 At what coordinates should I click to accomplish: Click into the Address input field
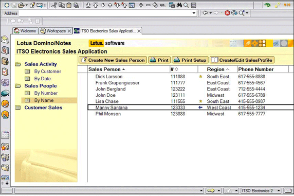[x=105, y=13]
